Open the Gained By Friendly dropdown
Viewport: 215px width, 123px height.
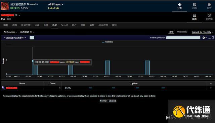click(202, 32)
